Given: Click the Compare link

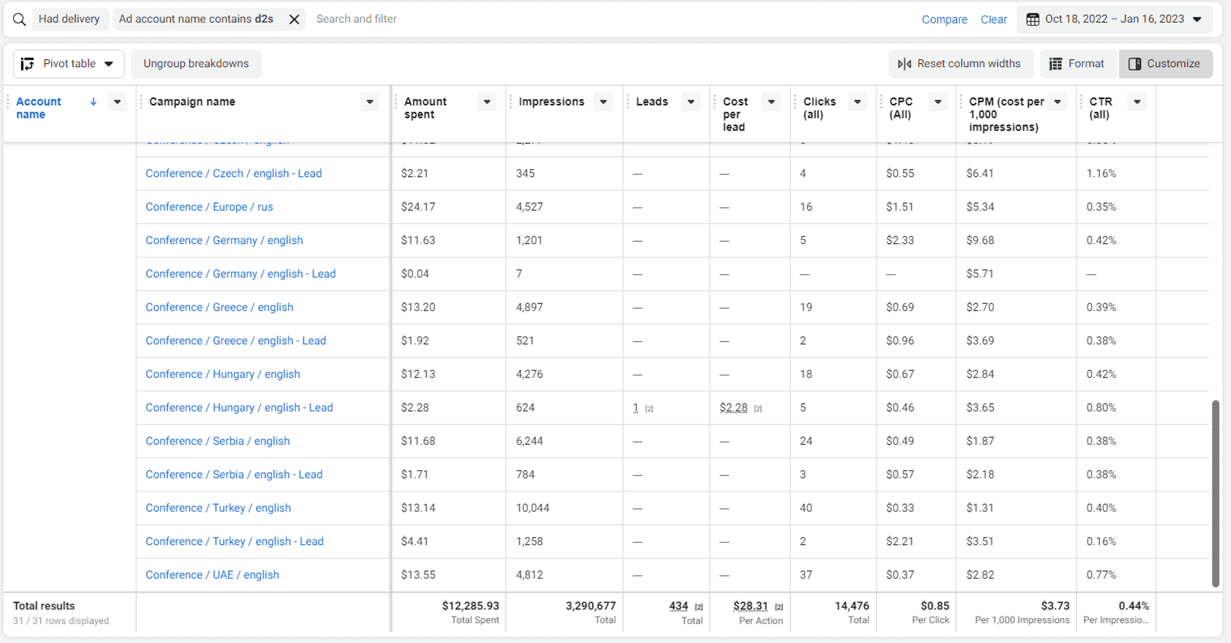Looking at the screenshot, I should (945, 19).
